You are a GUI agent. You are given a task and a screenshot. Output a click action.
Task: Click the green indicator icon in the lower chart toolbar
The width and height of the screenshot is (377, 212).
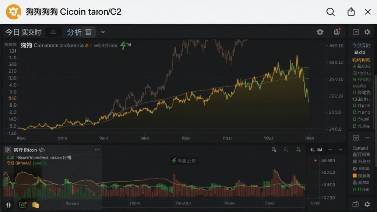pyautogui.click(x=299, y=150)
